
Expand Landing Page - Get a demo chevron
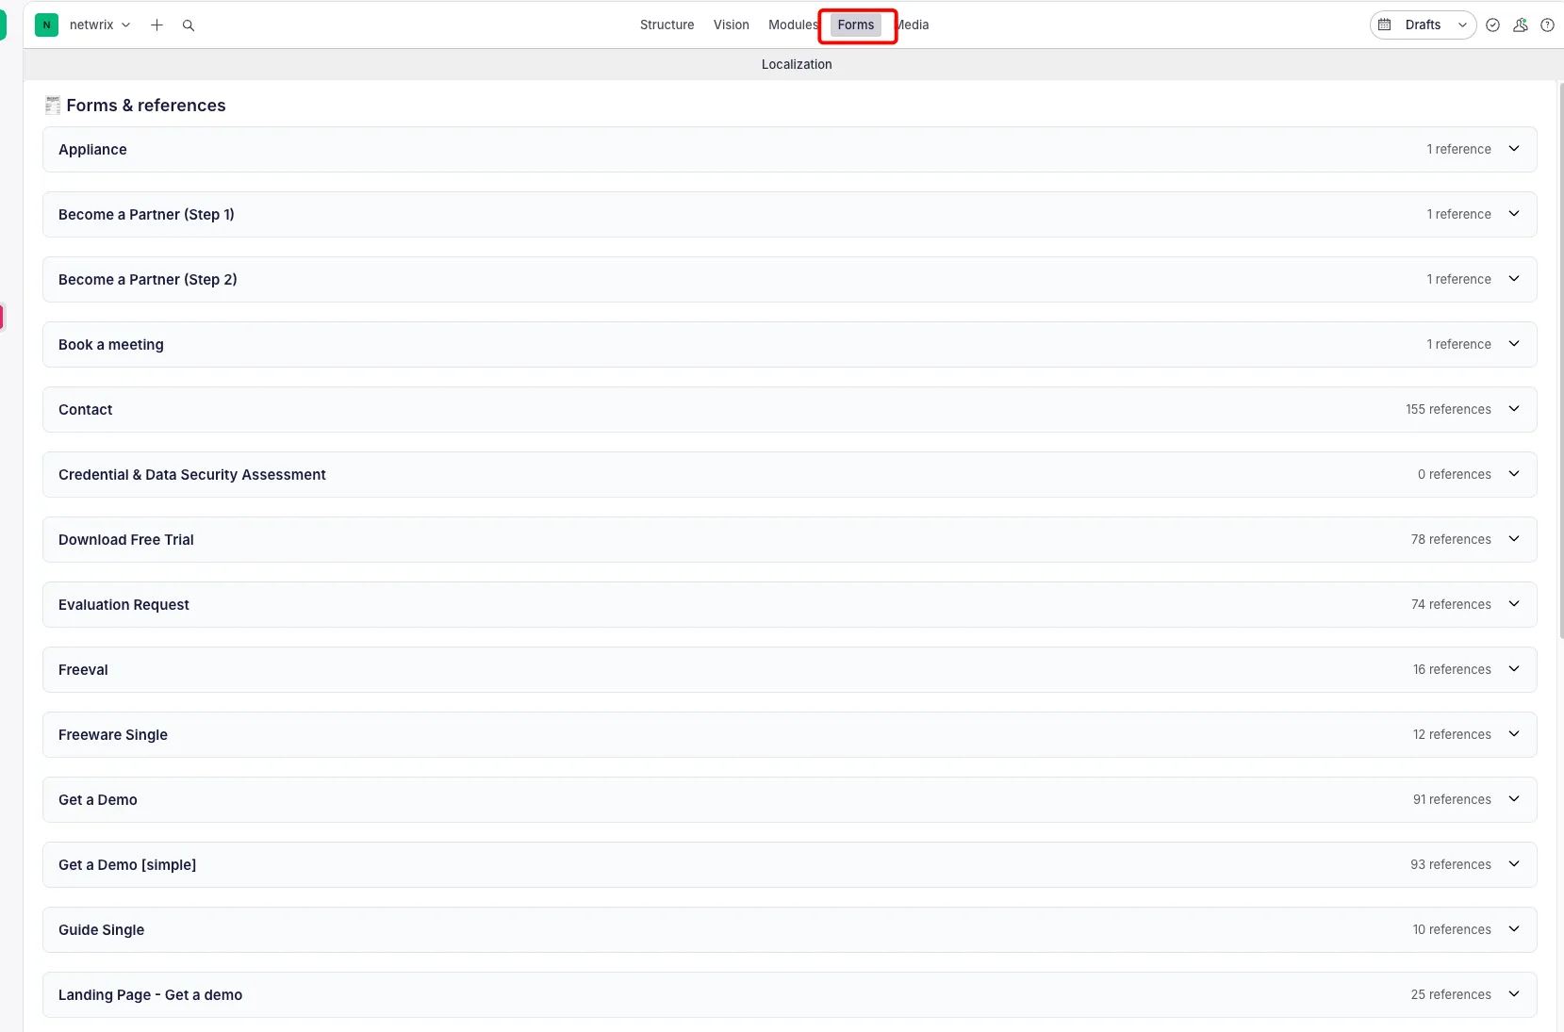pyautogui.click(x=1514, y=994)
